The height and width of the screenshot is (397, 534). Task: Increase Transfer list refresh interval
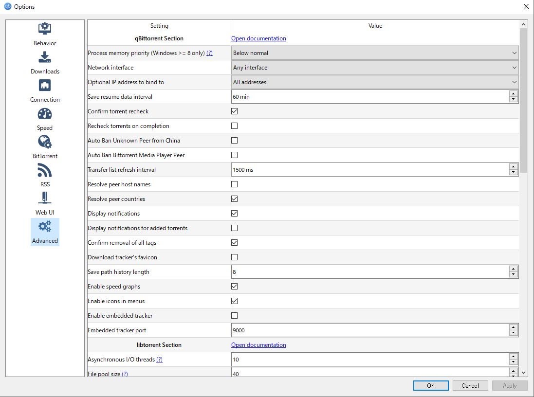[x=513, y=166]
